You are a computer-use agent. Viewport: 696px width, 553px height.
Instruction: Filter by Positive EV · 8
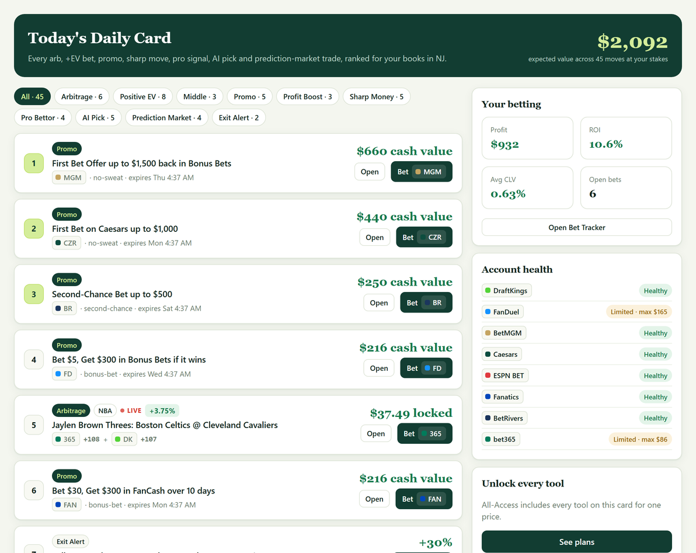pyautogui.click(x=142, y=97)
